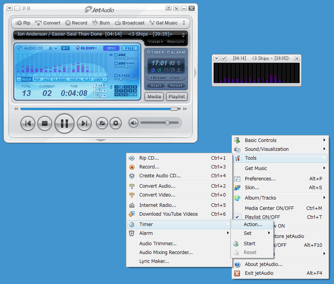This screenshot has width=334, height=284.
Task: Switch to FILE mode button
Action: pyautogui.click(x=130, y=48)
